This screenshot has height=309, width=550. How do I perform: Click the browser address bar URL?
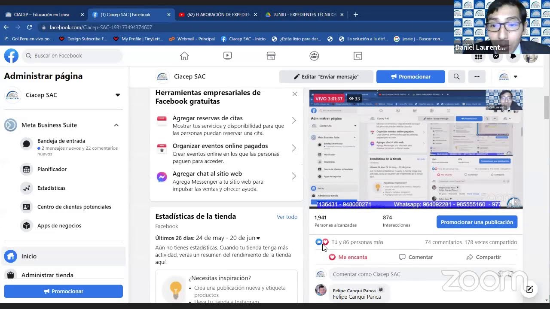point(101,27)
